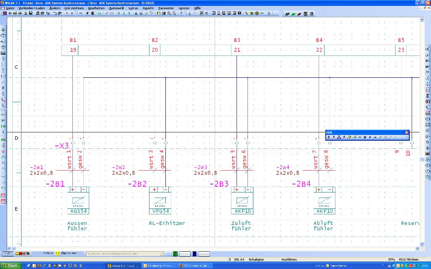Image resolution: width=431 pixels, height=269 pixels.
Task: Select terminal number 22 under B4
Action: point(319,50)
